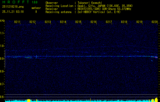The height and width of the screenshot is (102, 160).
Task: Click the yellow-green echo trace before 0212
Action: point(28,58)
